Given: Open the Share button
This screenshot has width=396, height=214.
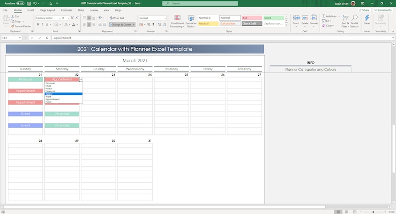Looking at the screenshot, I should 364,10.
